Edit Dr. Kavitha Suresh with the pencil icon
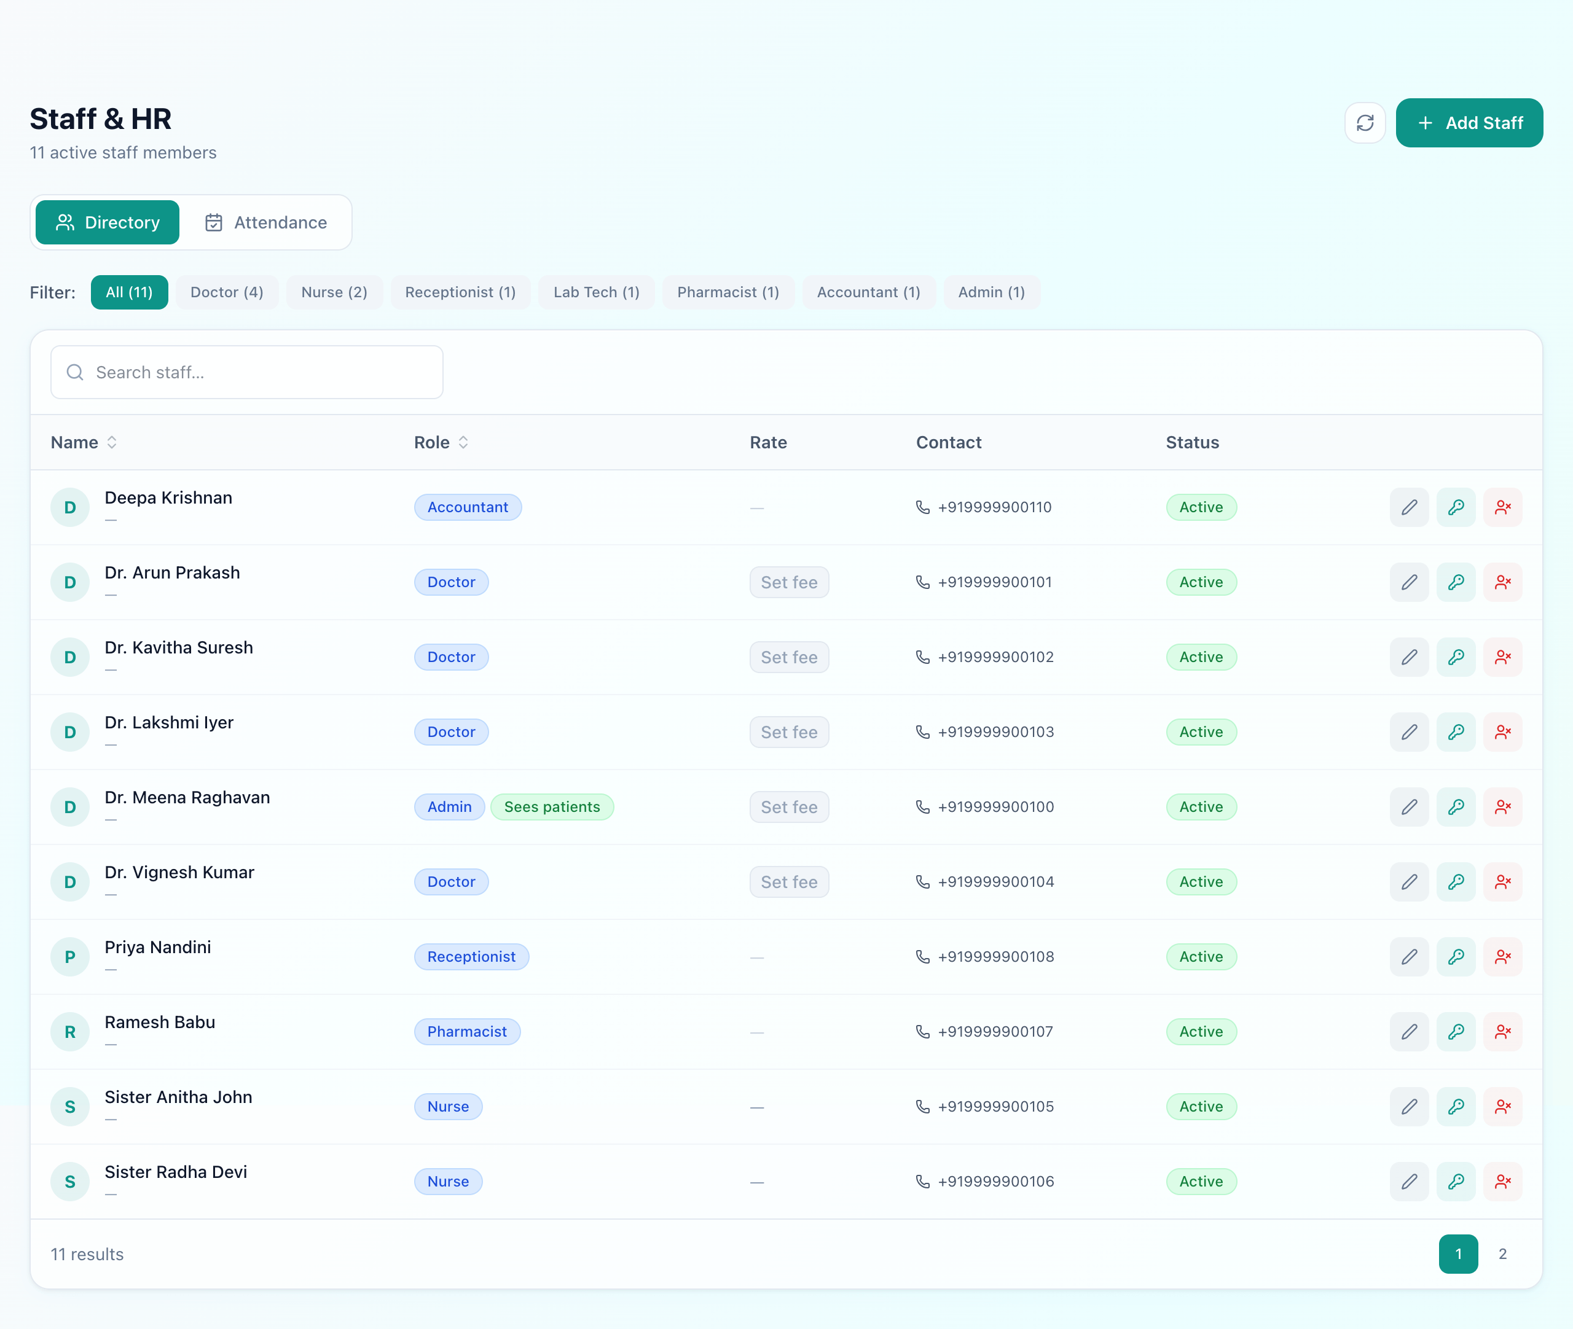Viewport: 1573px width, 1329px height. tap(1409, 657)
